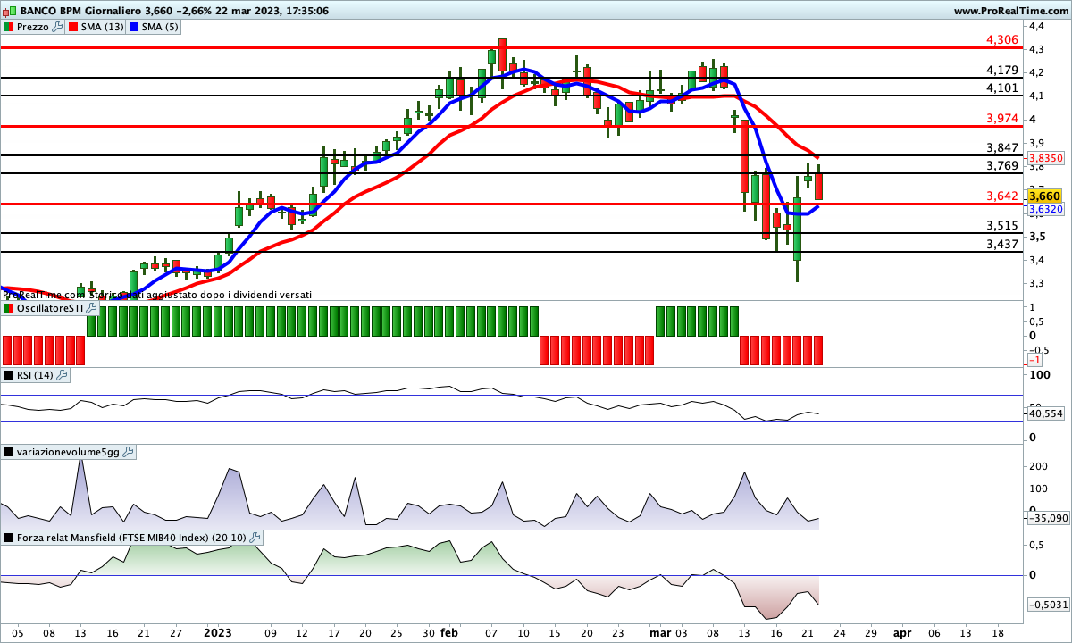Click the -1 oscillator value tag
The height and width of the screenshot is (643, 1072).
tap(1034, 359)
